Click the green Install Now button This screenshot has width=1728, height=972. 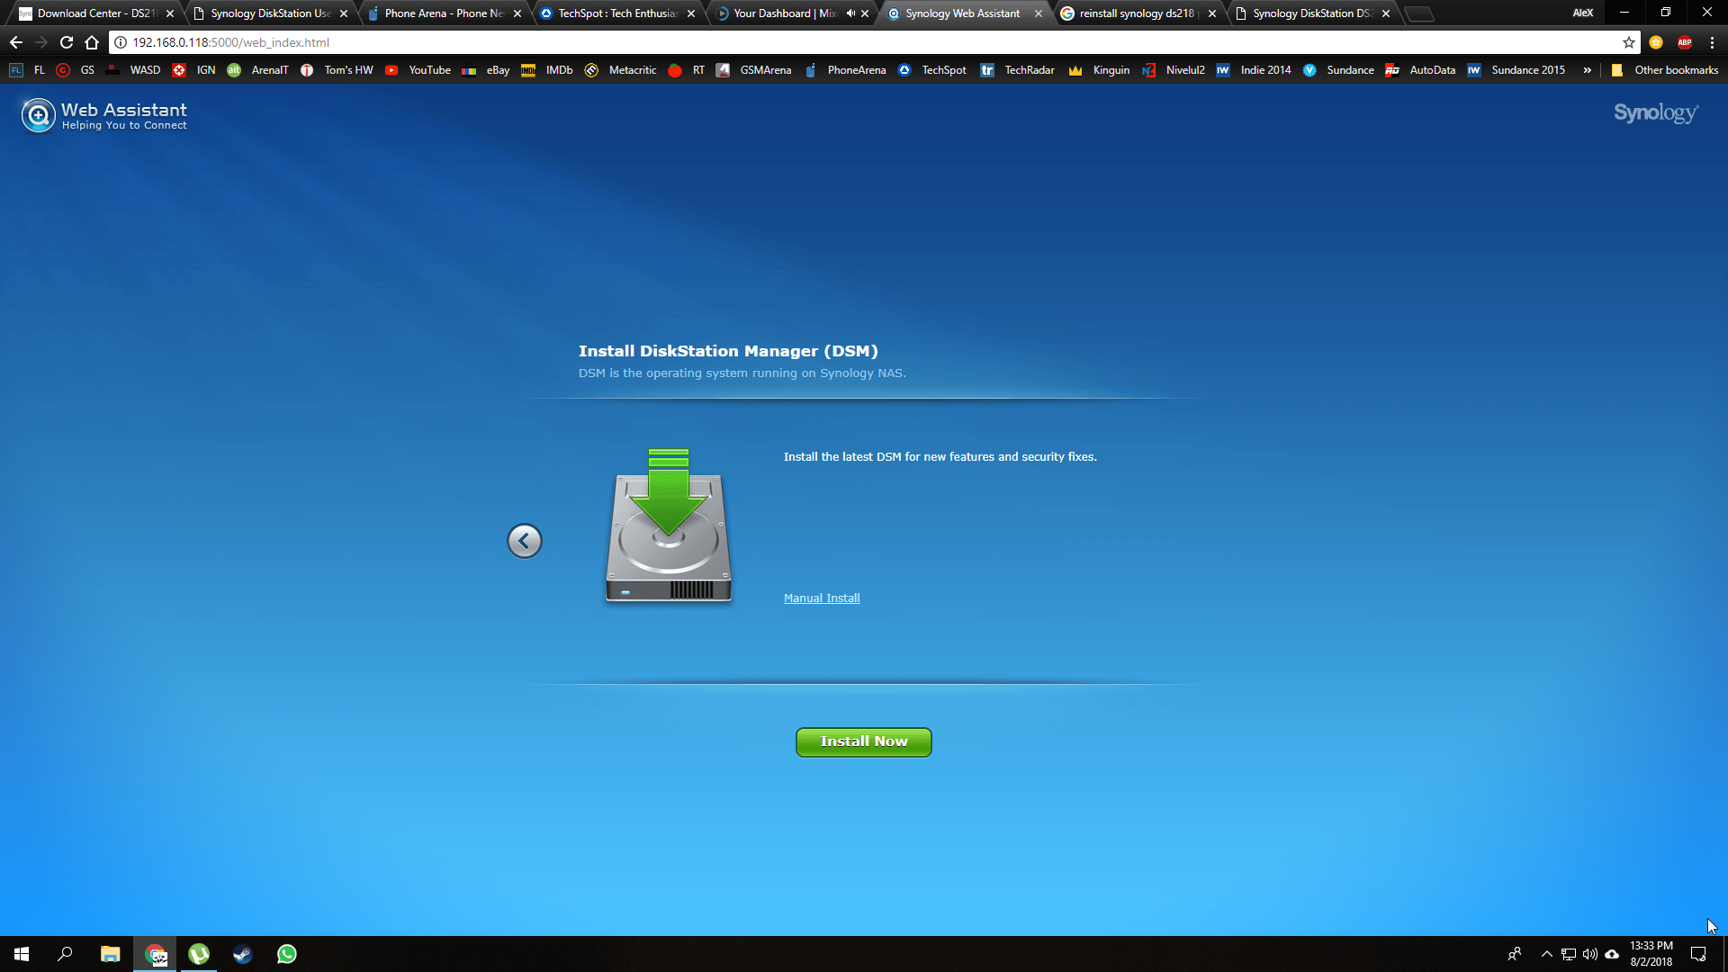point(863,742)
